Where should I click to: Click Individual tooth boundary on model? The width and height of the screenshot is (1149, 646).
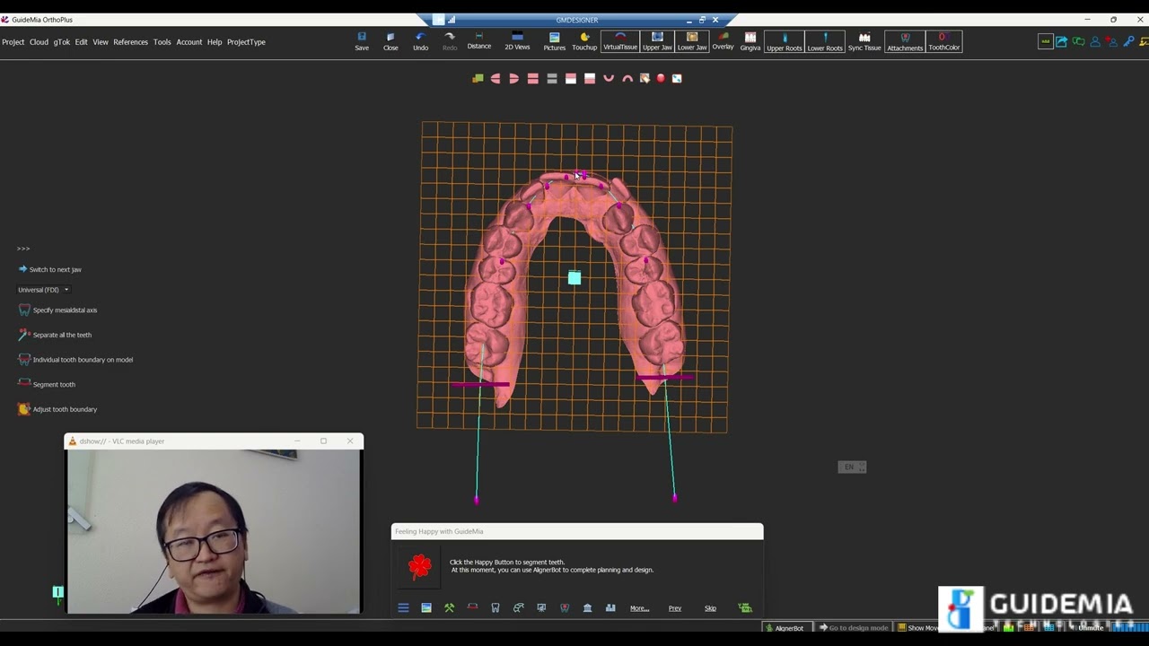tap(75, 360)
